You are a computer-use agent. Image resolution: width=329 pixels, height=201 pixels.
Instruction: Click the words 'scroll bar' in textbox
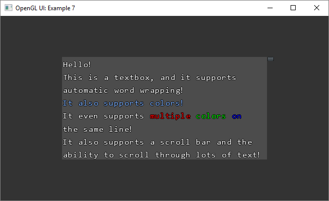pyautogui.click(x=186, y=142)
